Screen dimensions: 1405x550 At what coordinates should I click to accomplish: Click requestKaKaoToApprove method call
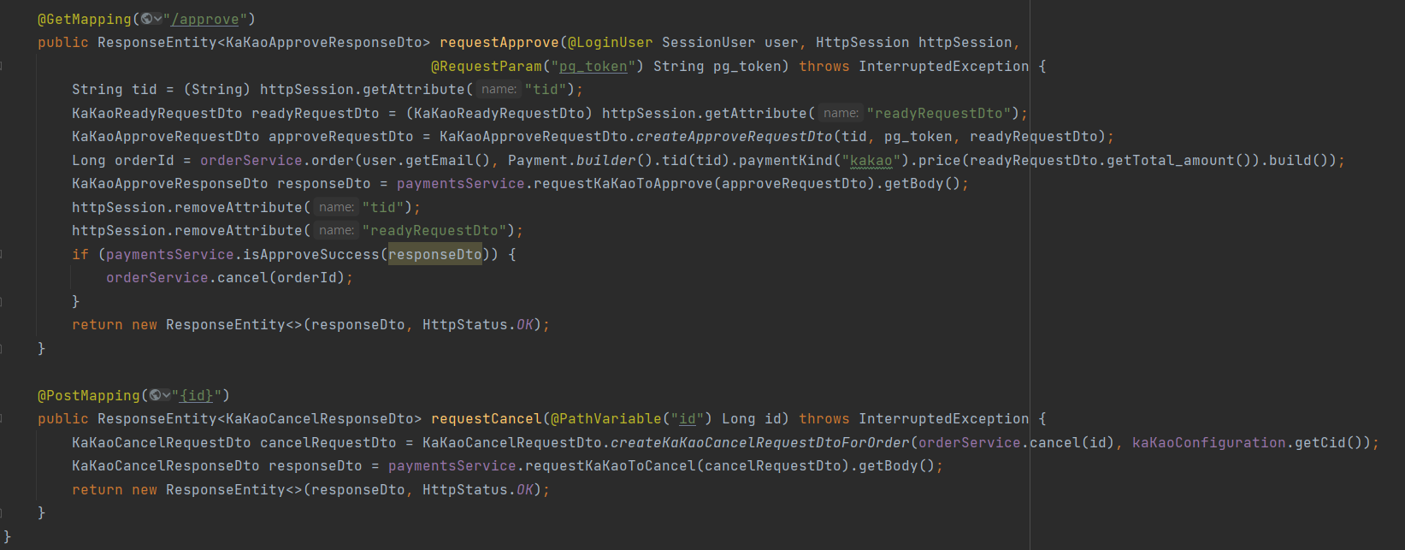click(x=623, y=183)
